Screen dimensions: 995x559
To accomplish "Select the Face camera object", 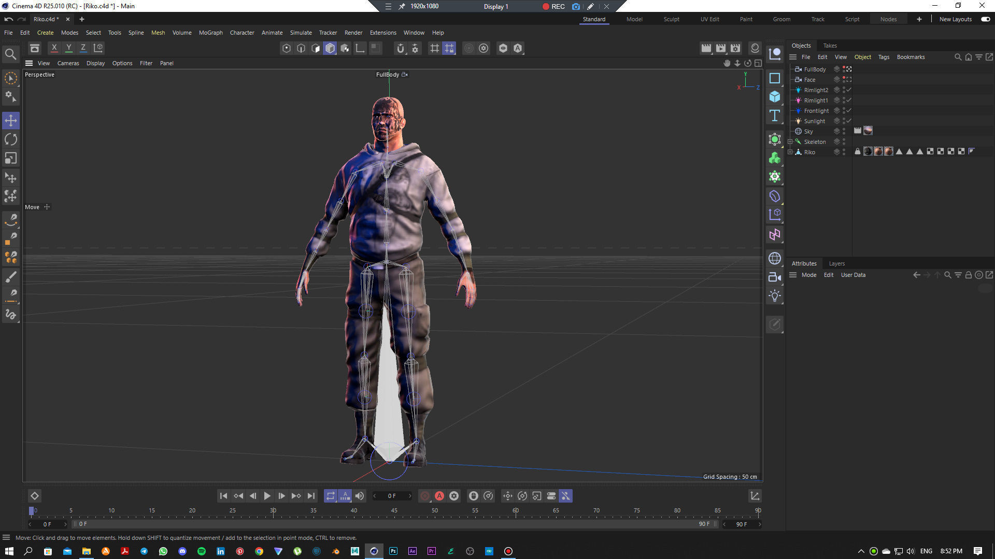I will tap(809, 80).
